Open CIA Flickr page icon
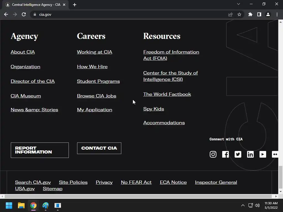 (x=275, y=154)
